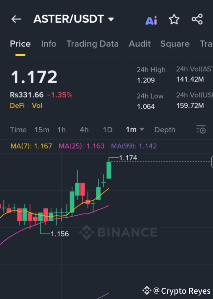Select the 1D chart interval

107,130
